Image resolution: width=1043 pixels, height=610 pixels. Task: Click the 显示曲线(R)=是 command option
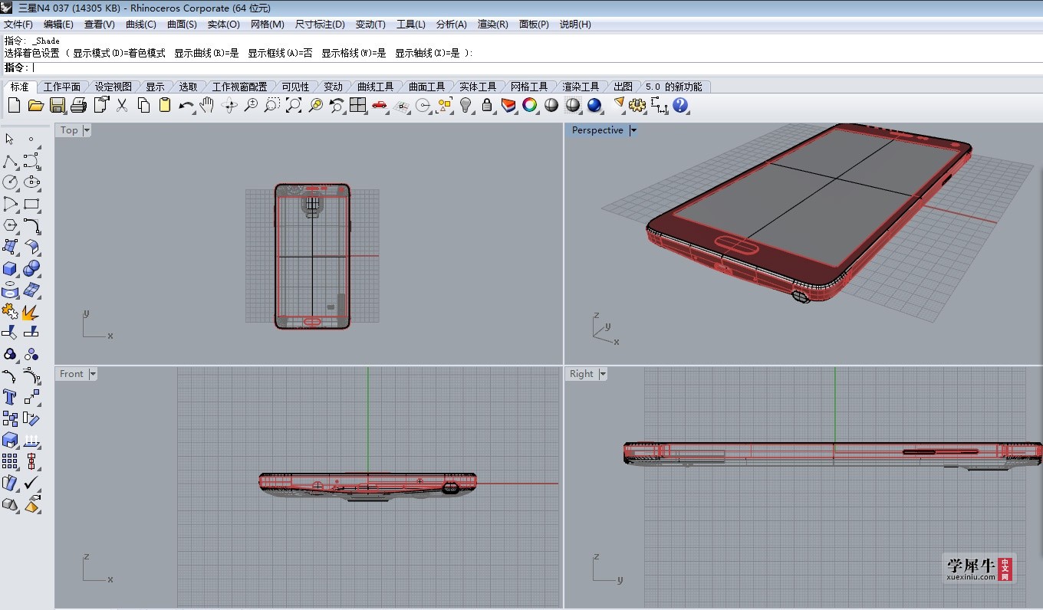[206, 53]
